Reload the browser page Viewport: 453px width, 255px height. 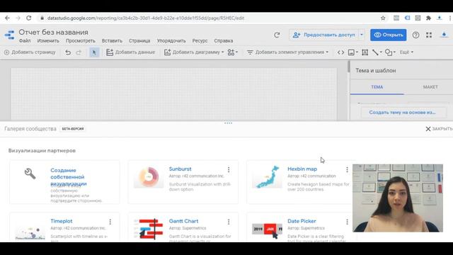(x=28, y=18)
